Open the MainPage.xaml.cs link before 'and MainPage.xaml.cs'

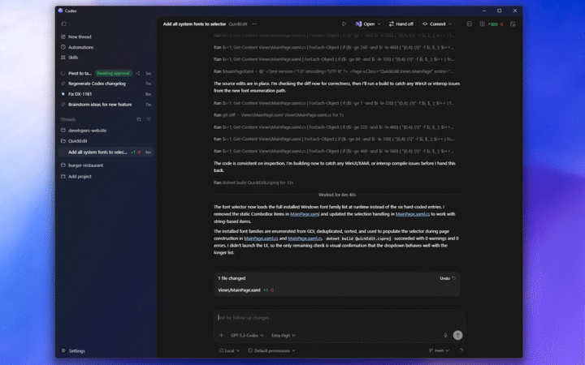261,238
